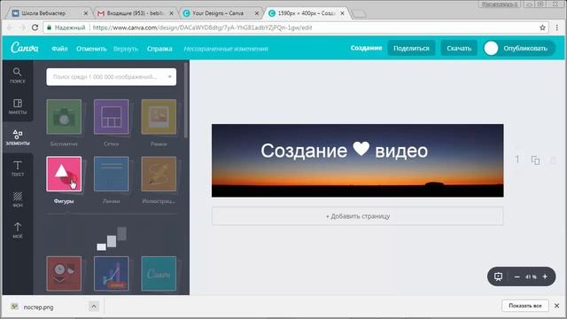Go back in the browser
This screenshot has width=567, height=319.
[10, 27]
